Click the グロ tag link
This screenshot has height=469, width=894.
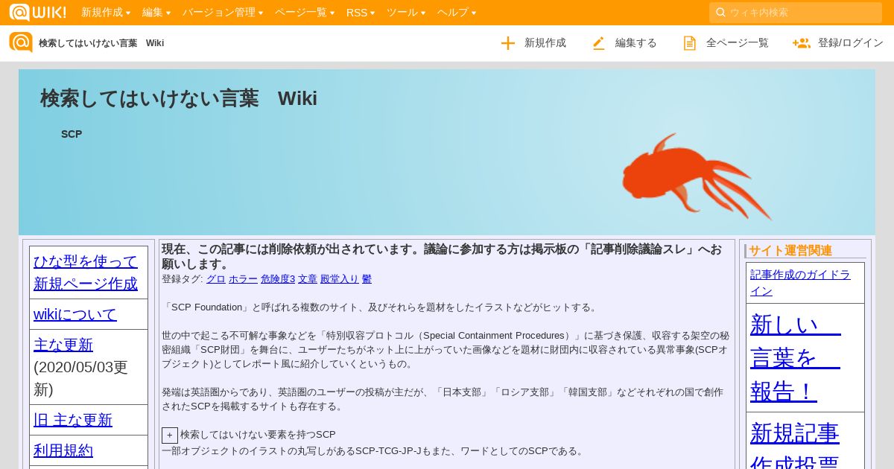216,279
